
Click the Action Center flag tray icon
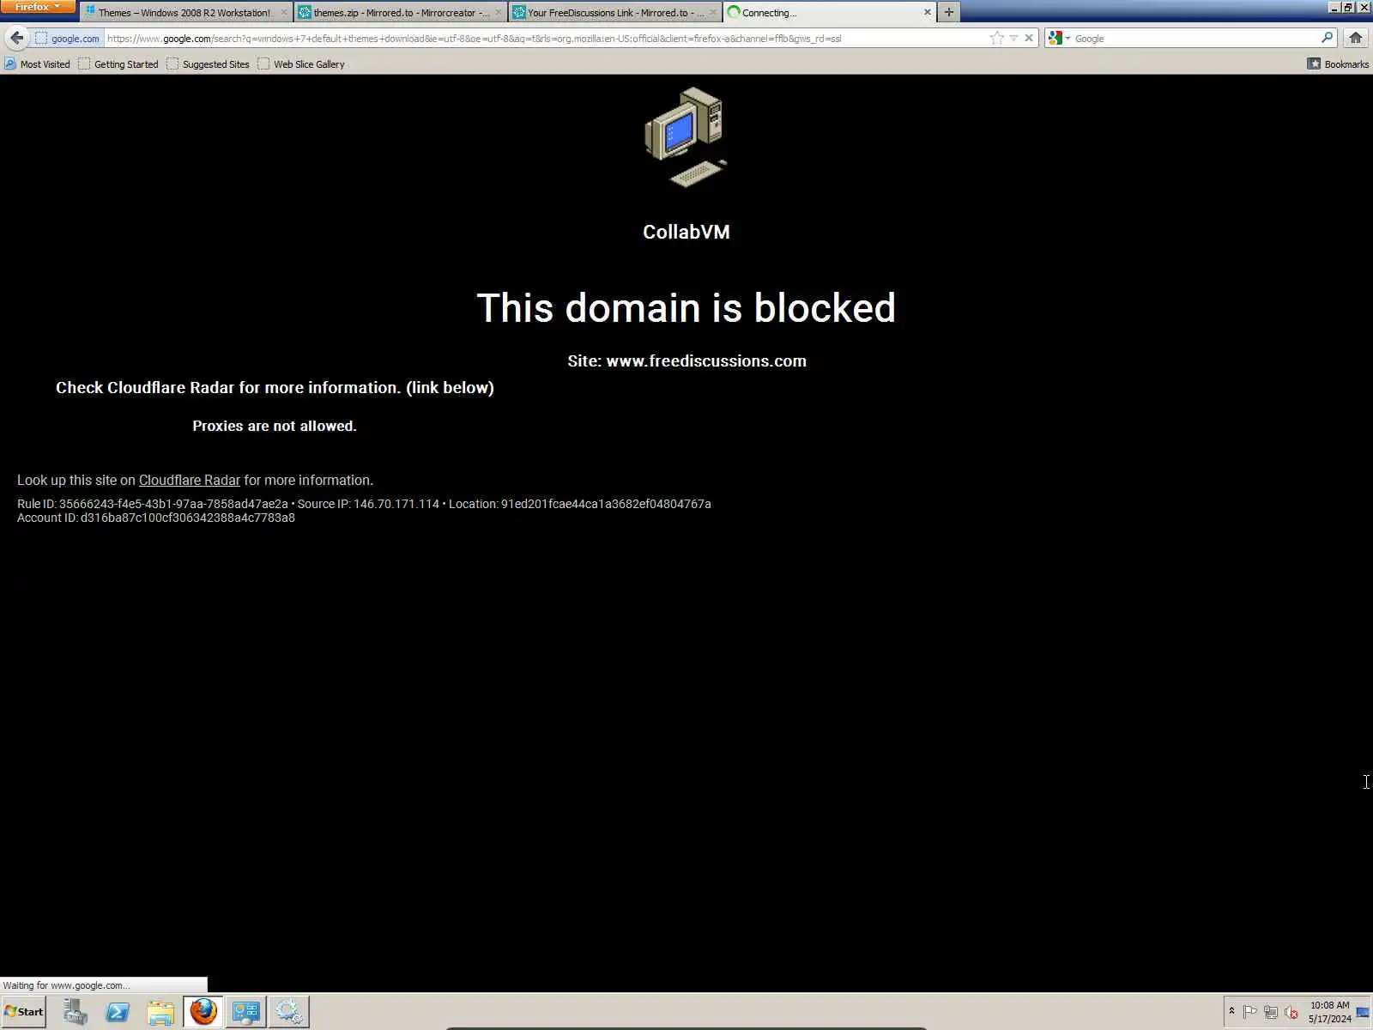[x=1249, y=1012]
